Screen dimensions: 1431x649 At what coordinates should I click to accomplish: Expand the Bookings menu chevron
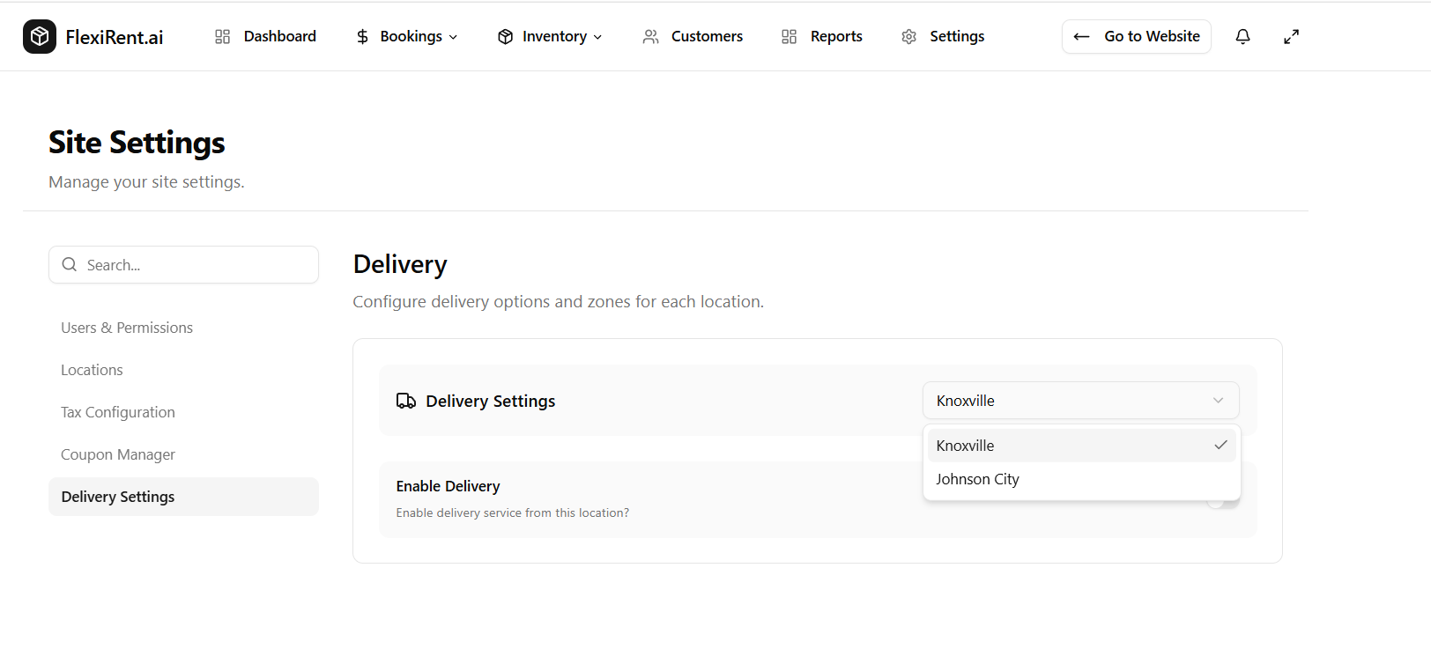coord(453,37)
